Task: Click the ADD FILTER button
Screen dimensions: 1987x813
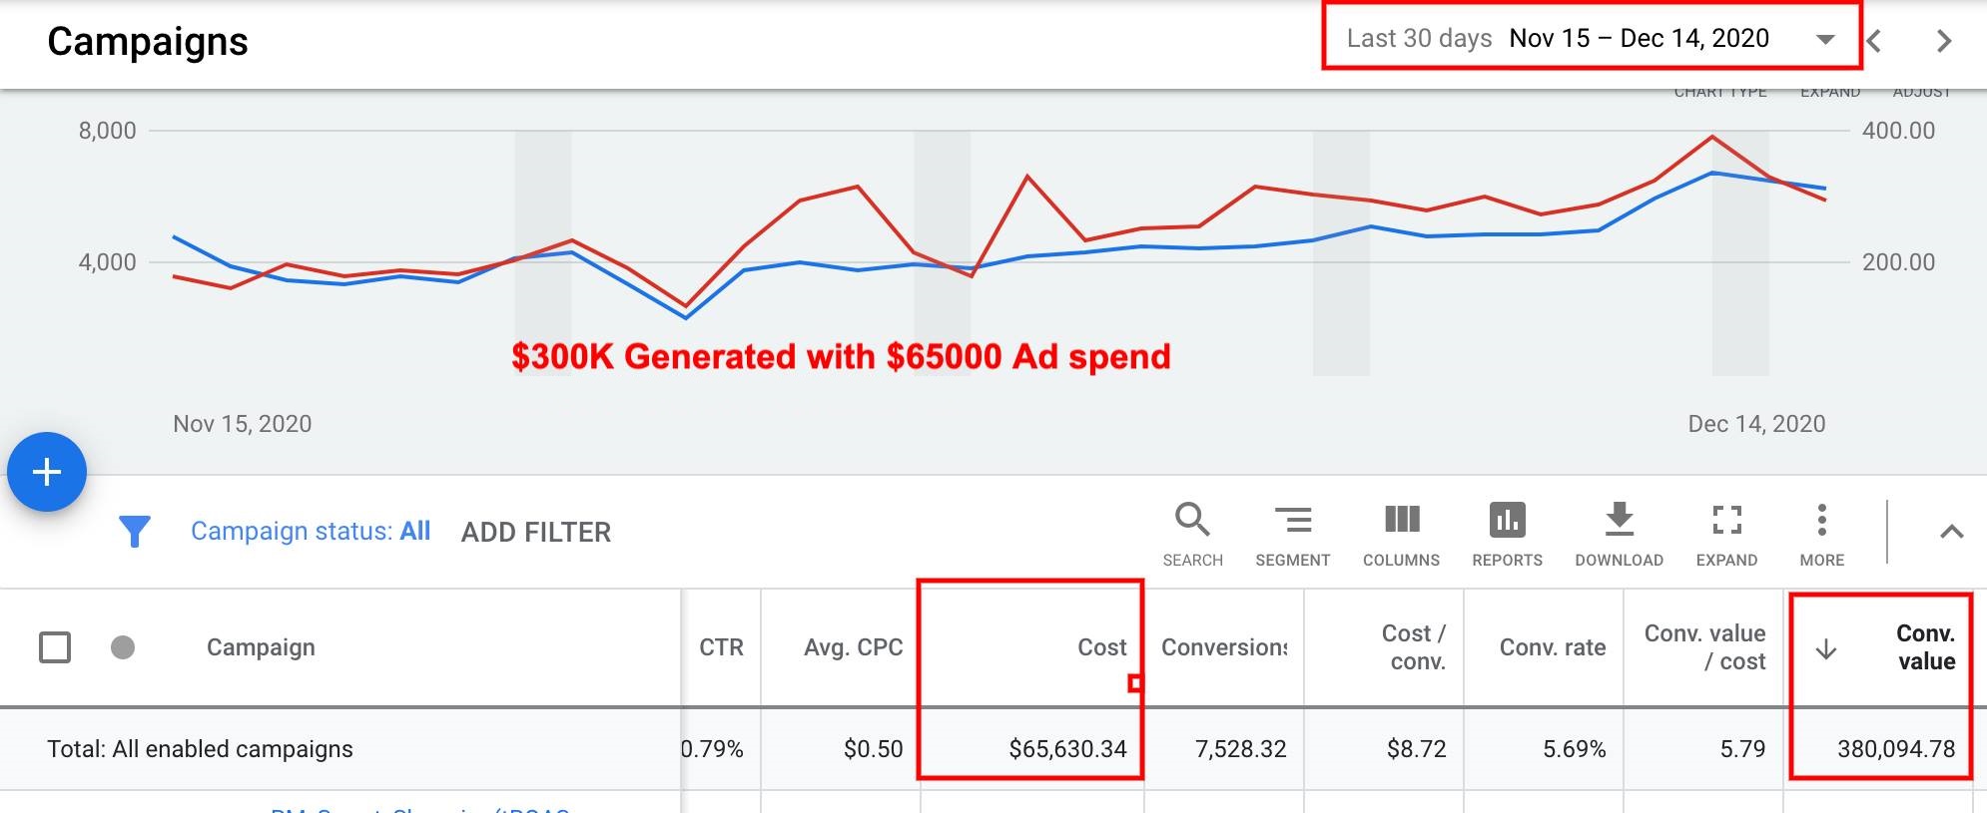Action: tap(536, 532)
